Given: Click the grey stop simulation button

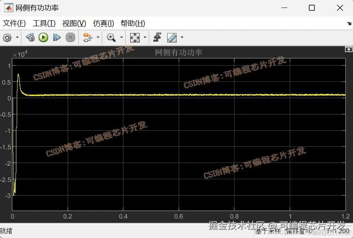Looking at the screenshot, I should [x=70, y=37].
